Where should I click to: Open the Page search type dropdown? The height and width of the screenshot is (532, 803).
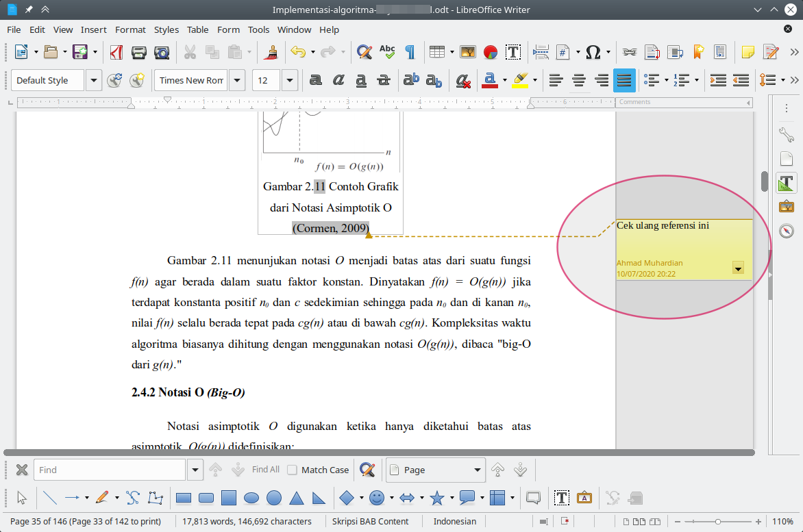pyautogui.click(x=477, y=470)
